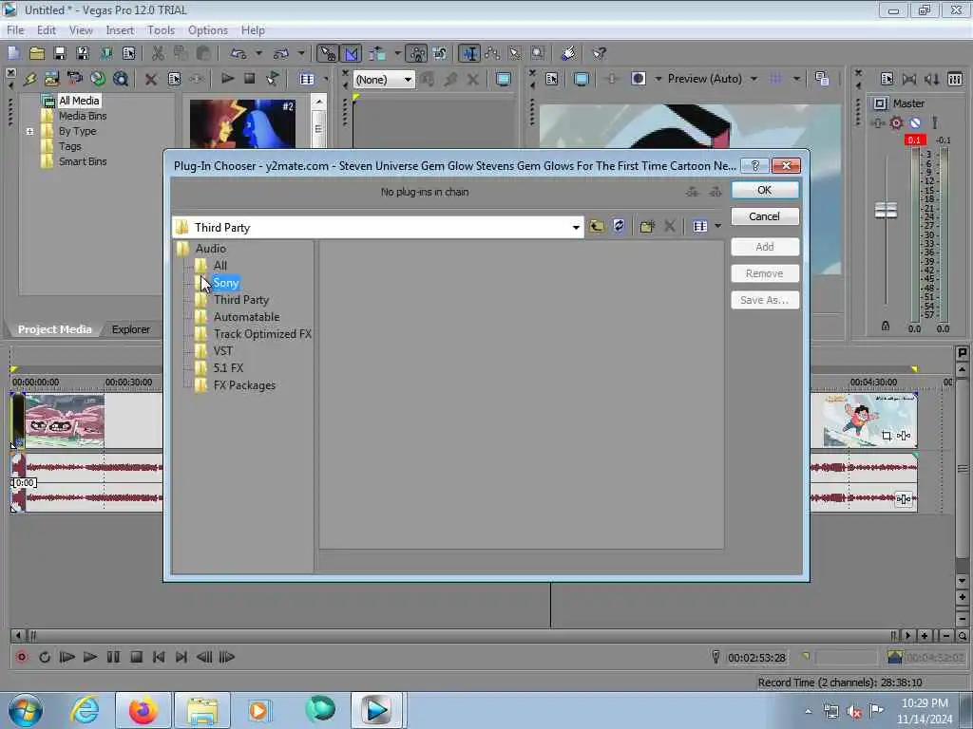Select the Normal Edit tool
The height and width of the screenshot is (729, 973).
click(x=469, y=54)
